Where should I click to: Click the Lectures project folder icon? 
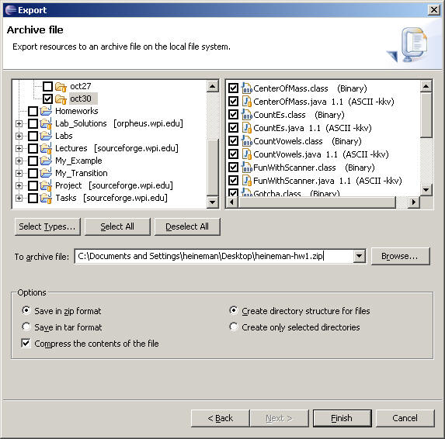tap(46, 148)
